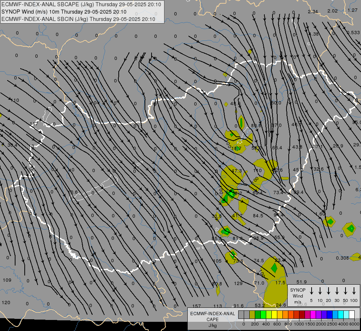Click the wind arrow above the 50 label
This screenshot has width=361, height=331.
point(346,291)
